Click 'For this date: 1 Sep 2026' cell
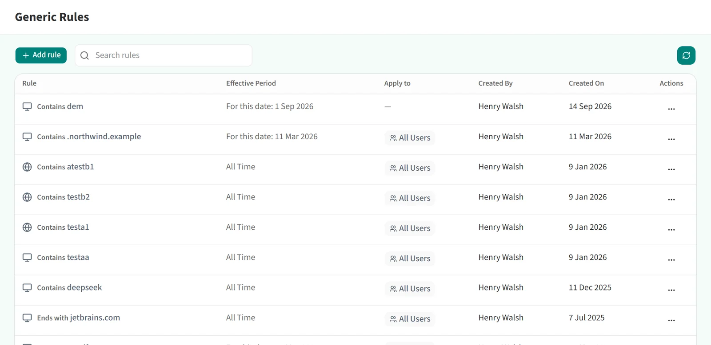The height and width of the screenshot is (345, 711). coord(270,106)
